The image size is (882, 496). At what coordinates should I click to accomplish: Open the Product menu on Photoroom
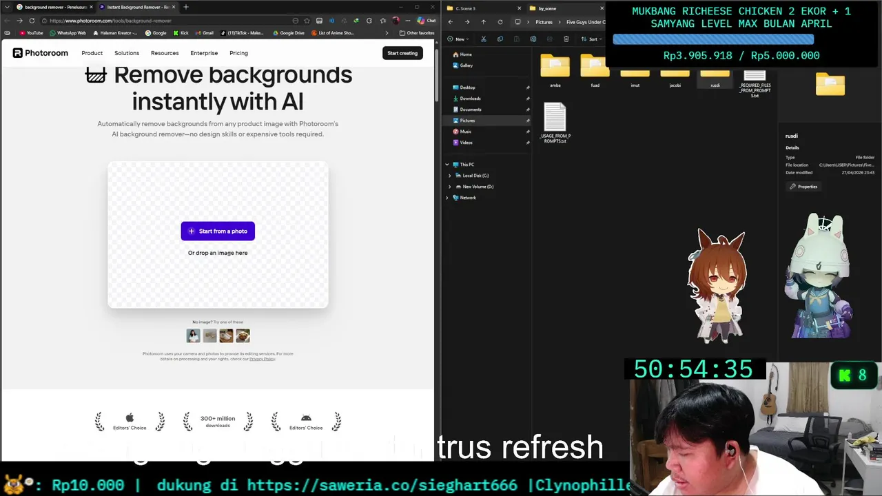click(x=92, y=53)
